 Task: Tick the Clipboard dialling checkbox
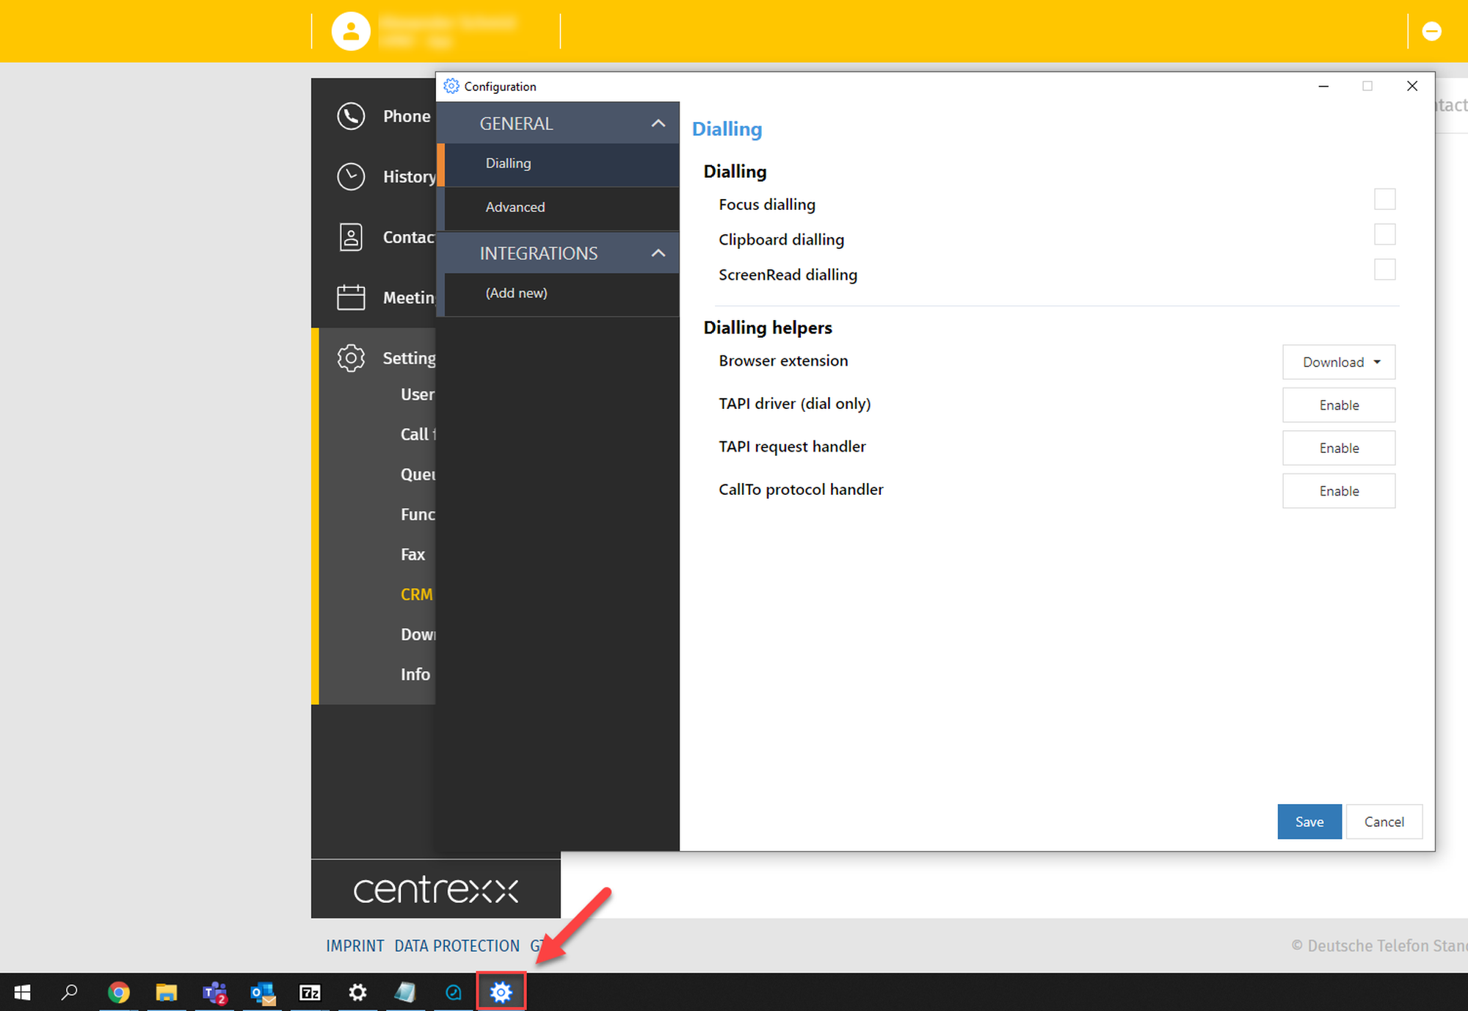pyautogui.click(x=1384, y=234)
